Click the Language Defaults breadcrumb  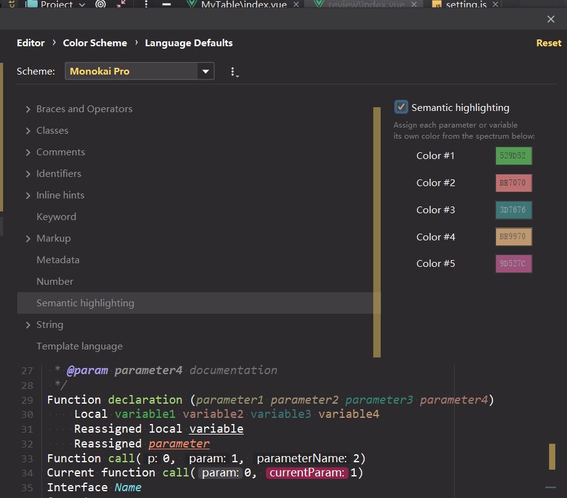[x=189, y=43]
